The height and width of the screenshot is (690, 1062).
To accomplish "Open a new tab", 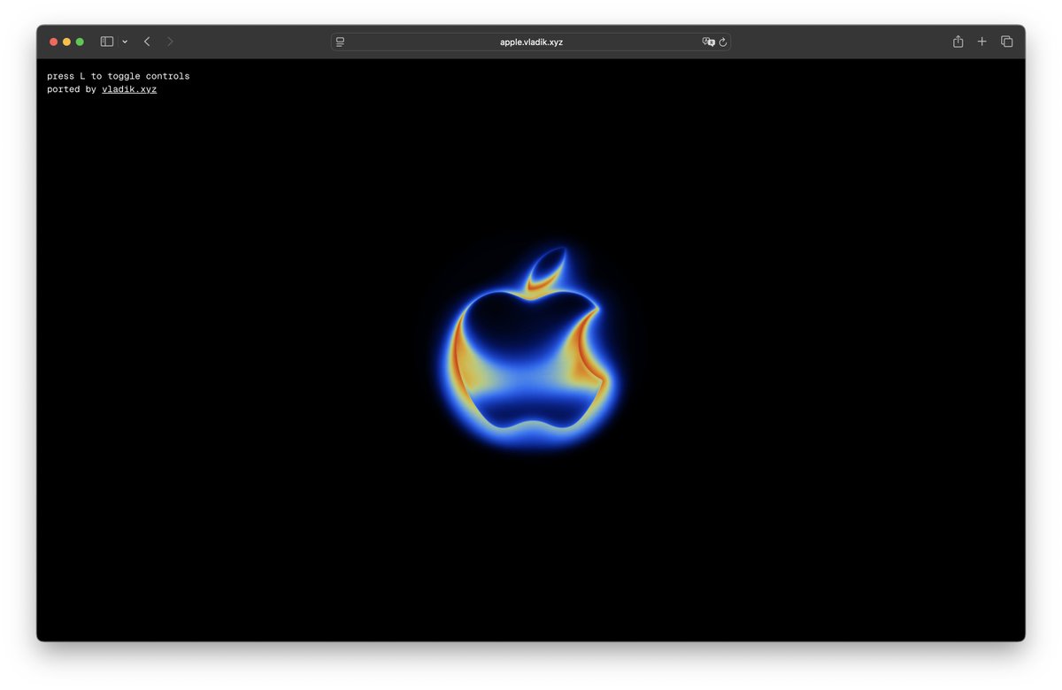I will (x=981, y=42).
